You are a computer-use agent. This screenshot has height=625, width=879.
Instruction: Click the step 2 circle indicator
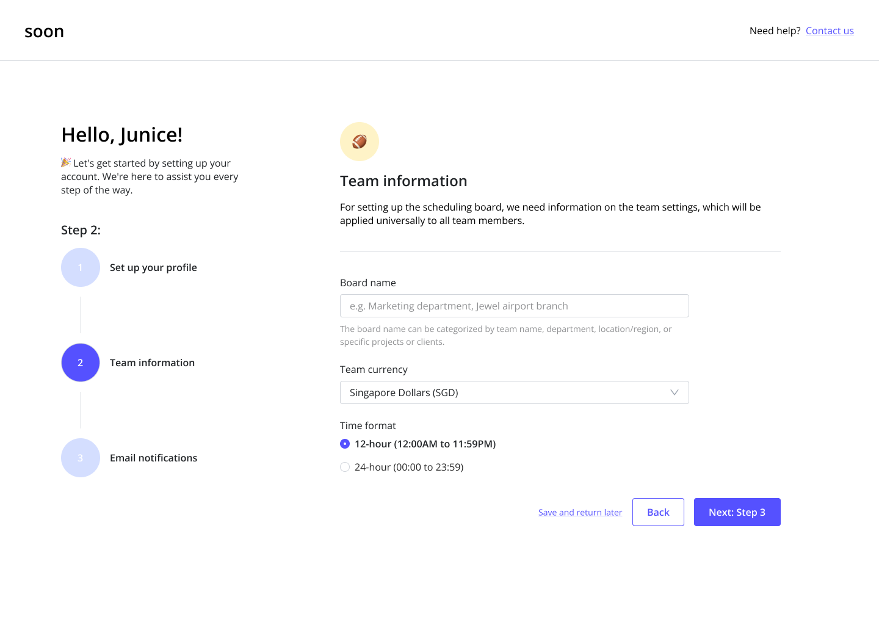81,363
